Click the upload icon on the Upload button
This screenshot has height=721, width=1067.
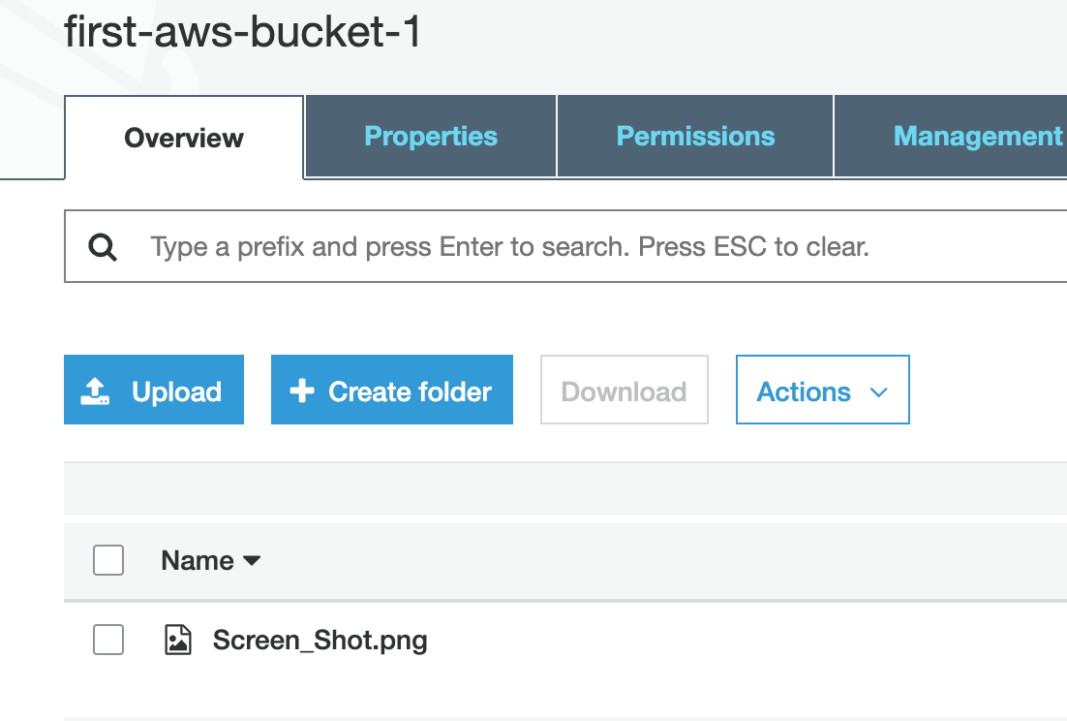tap(96, 390)
